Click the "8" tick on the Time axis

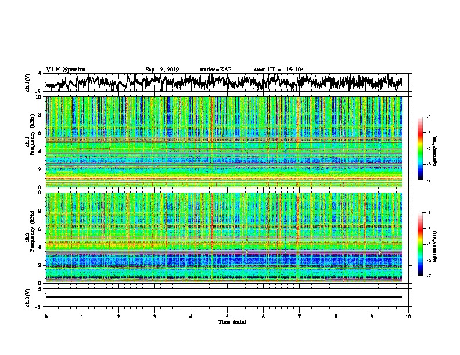pyautogui.click(x=336, y=317)
